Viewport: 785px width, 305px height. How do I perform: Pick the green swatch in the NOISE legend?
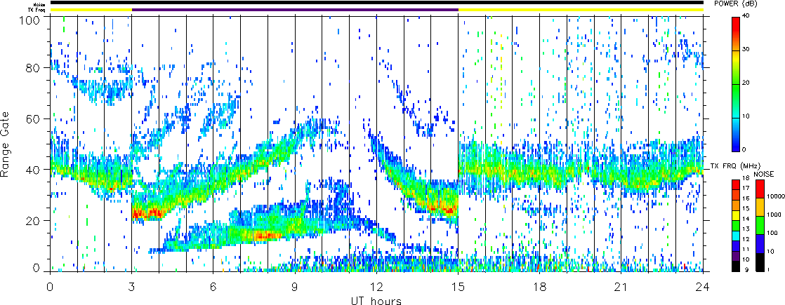point(760,225)
